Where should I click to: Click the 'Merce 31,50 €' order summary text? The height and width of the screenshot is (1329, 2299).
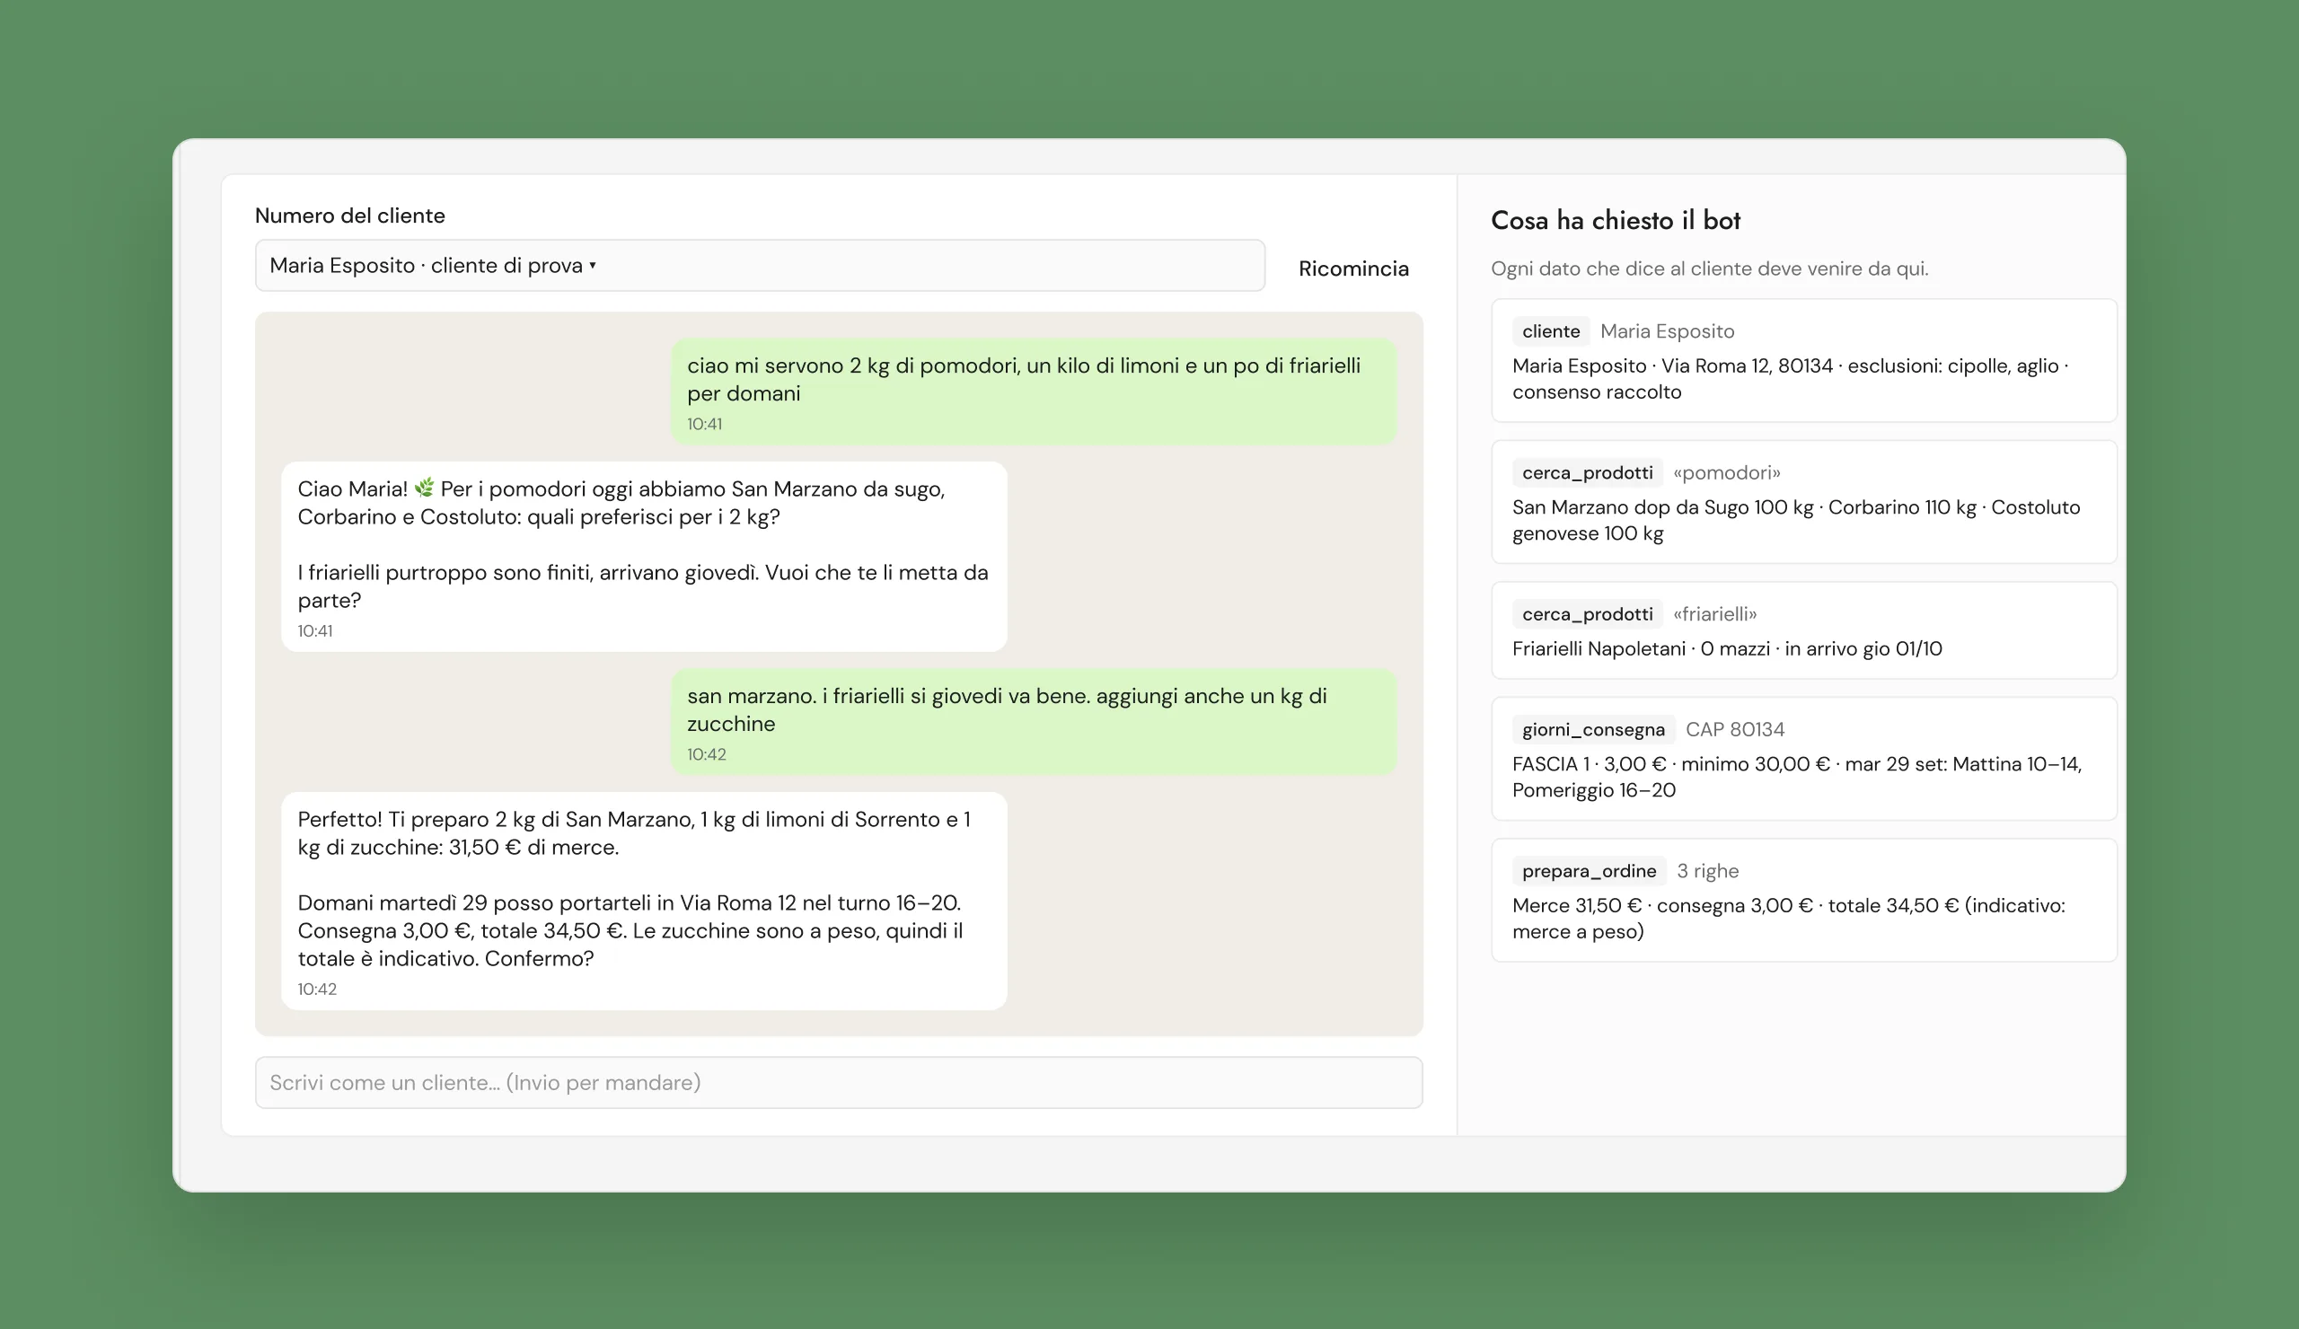pyautogui.click(x=1788, y=919)
